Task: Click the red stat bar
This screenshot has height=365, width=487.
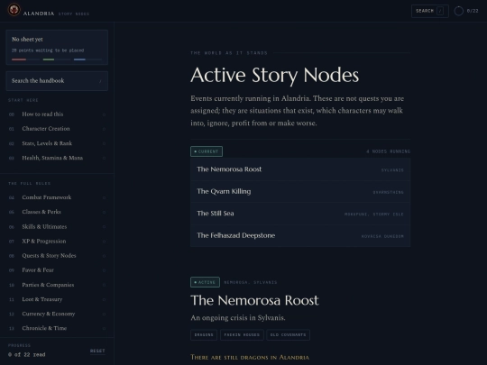Action: click(x=19, y=59)
